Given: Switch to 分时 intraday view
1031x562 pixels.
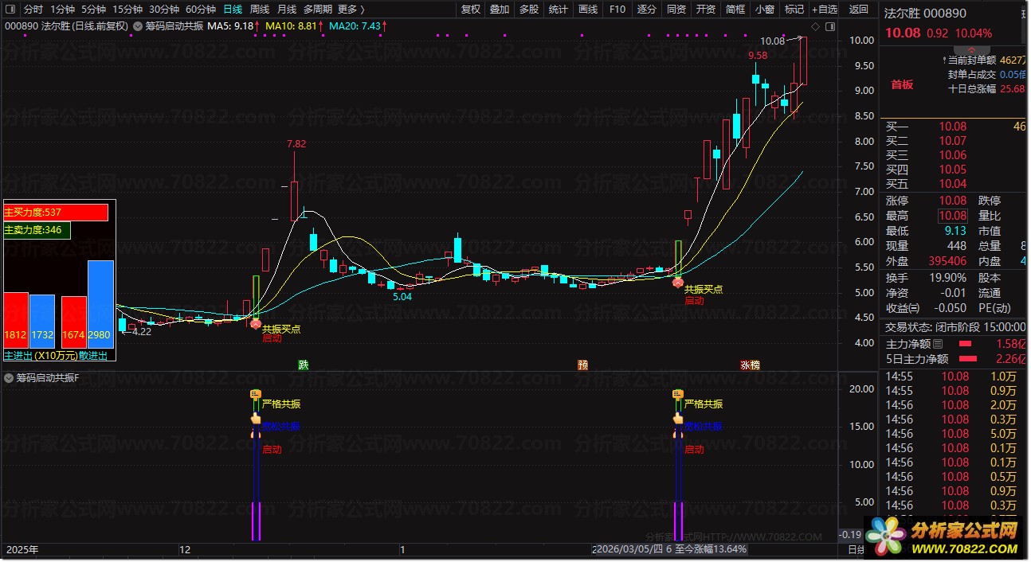Looking at the screenshot, I should [x=33, y=10].
